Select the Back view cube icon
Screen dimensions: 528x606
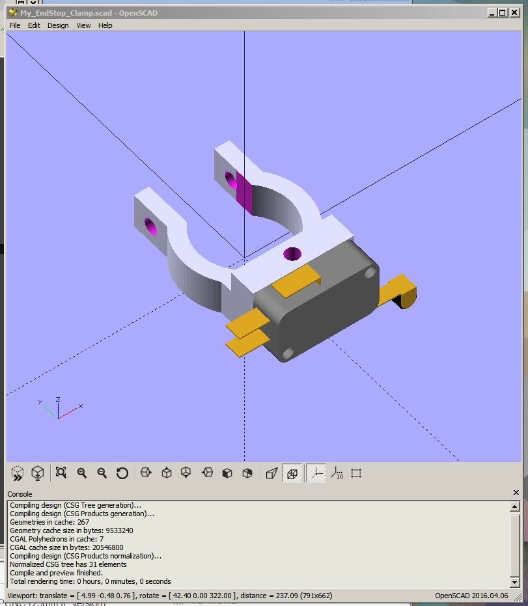click(247, 473)
